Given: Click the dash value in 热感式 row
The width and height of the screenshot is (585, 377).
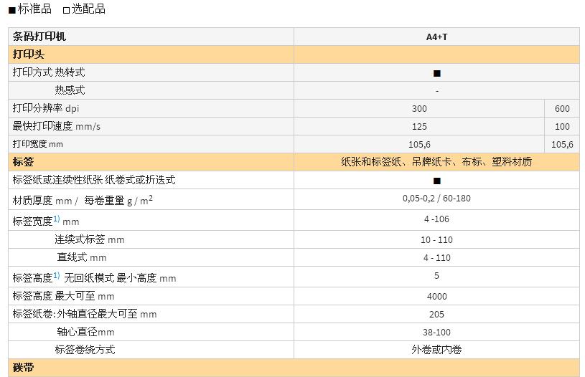Looking at the screenshot, I should pyautogui.click(x=437, y=91).
